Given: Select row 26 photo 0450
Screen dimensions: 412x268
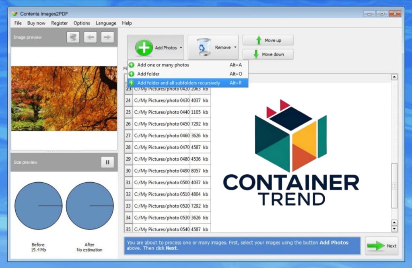Looking at the screenshot, I should click(x=168, y=124).
